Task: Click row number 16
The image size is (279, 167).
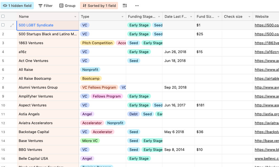Action: tap(3, 159)
